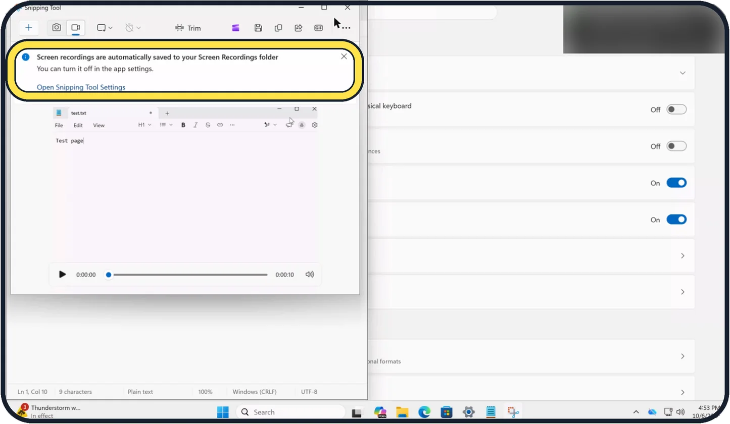Viewport: 730px width, 424px height.
Task: Dismiss the screen recordings info banner
Action: [344, 57]
